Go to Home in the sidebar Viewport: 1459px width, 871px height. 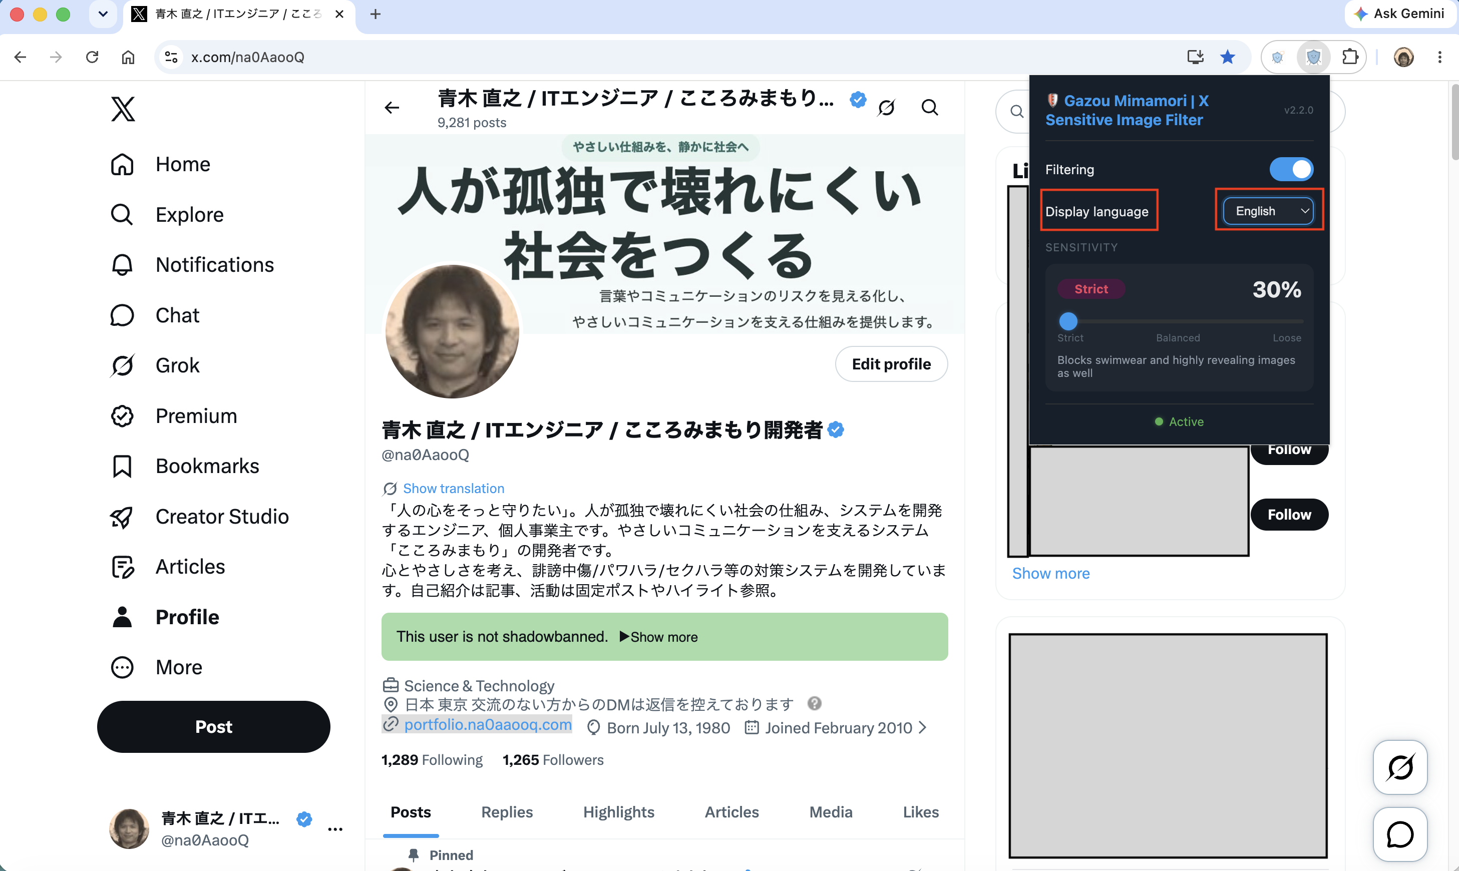coord(160,164)
